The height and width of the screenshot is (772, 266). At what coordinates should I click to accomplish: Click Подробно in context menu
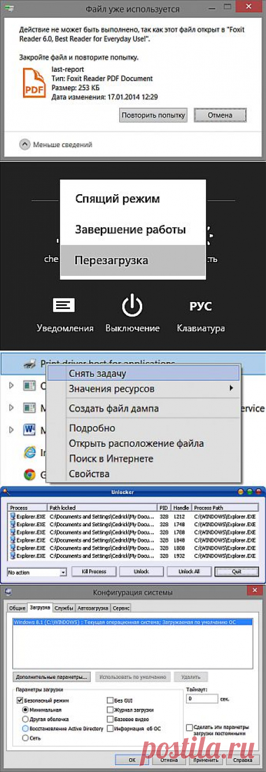coord(142,428)
